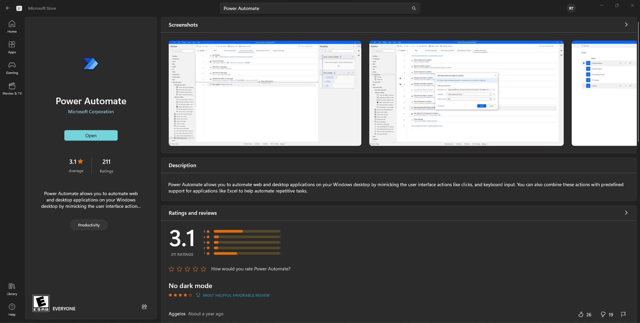The image size is (640, 323).
Task: Open Movies & TV section
Action: (12, 89)
